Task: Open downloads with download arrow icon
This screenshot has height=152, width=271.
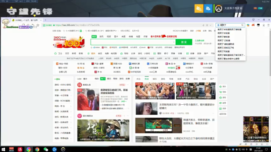Action: [263, 25]
